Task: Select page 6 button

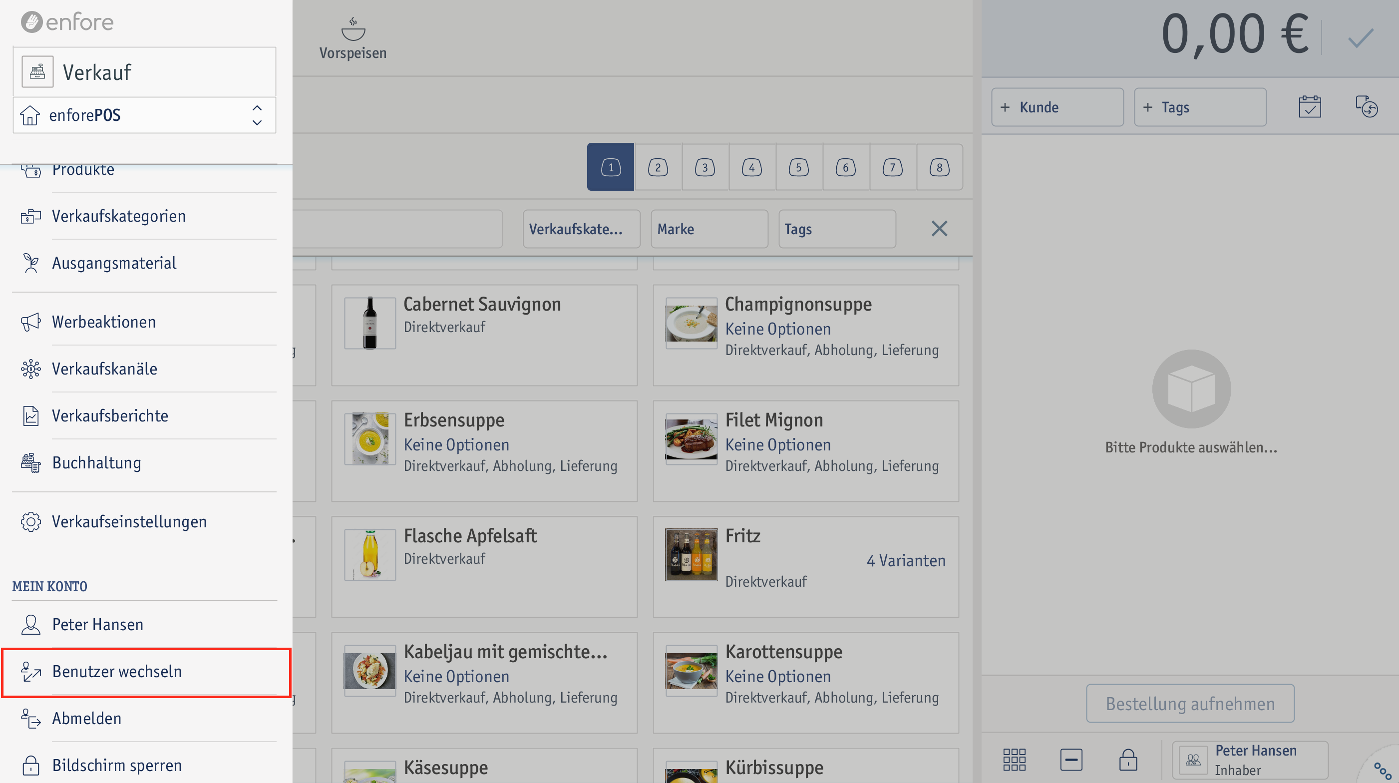Action: pos(846,167)
